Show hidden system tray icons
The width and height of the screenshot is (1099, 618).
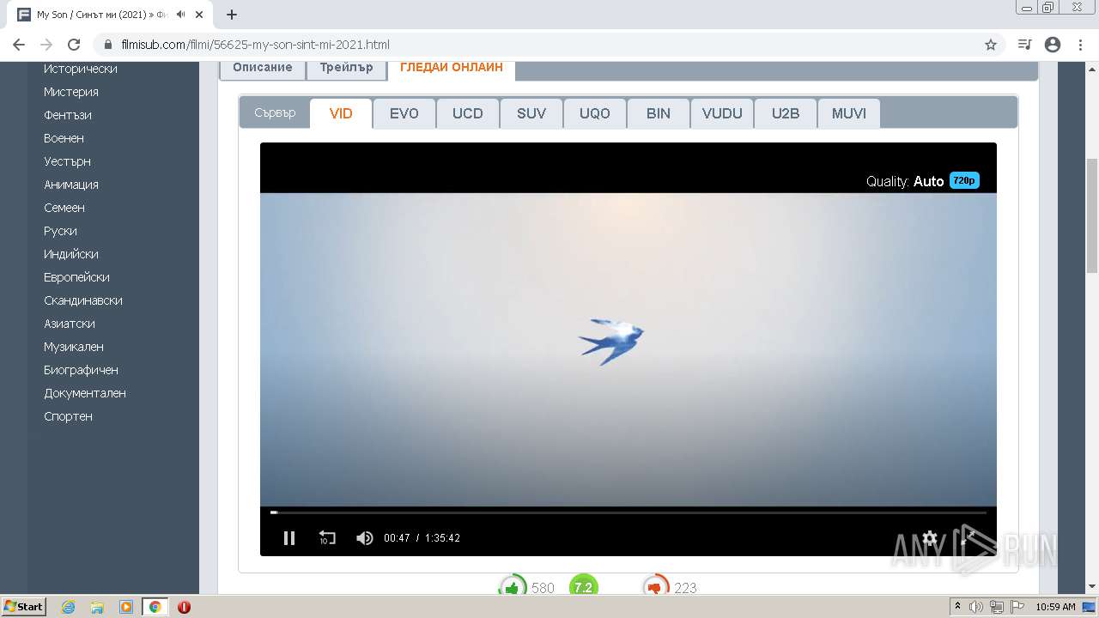[x=958, y=607]
